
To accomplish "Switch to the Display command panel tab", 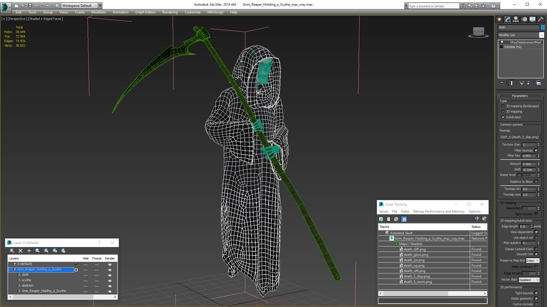I will point(532,19).
